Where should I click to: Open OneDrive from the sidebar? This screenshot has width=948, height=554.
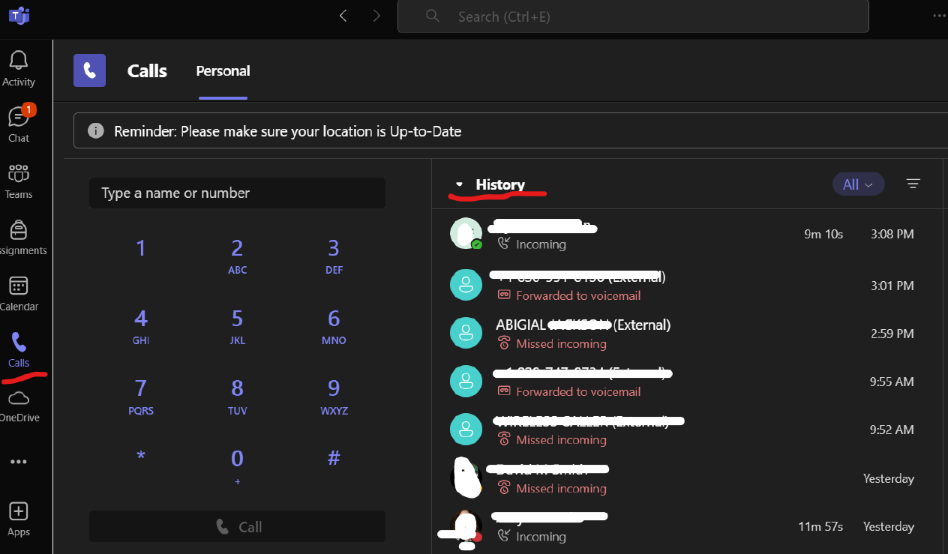19,405
